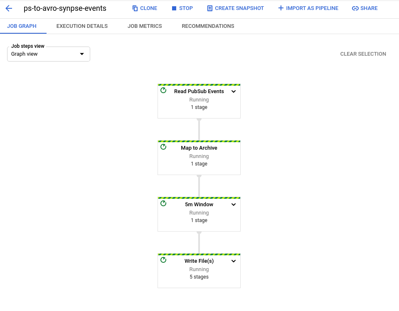This screenshot has width=399, height=311.
Task: Click the running status icon on 5m Window
Action: click(x=163, y=203)
